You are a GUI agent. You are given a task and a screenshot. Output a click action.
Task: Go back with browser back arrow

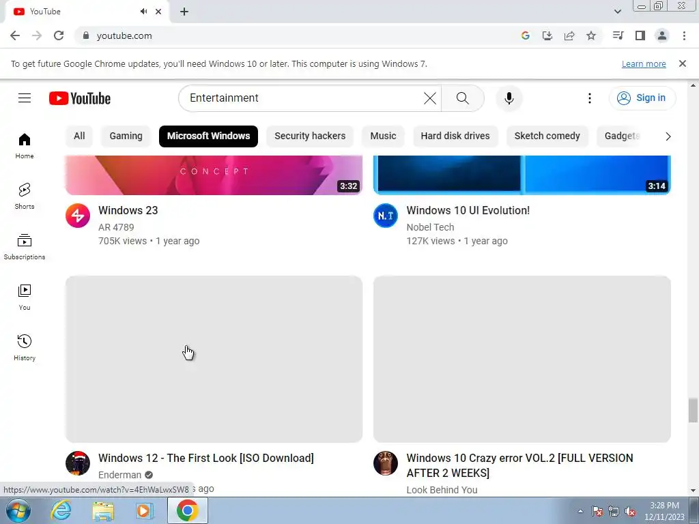coord(15,35)
